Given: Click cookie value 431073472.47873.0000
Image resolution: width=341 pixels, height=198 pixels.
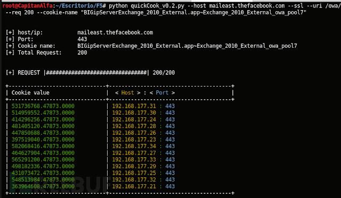Looking at the screenshot, I should pyautogui.click(x=43, y=173).
